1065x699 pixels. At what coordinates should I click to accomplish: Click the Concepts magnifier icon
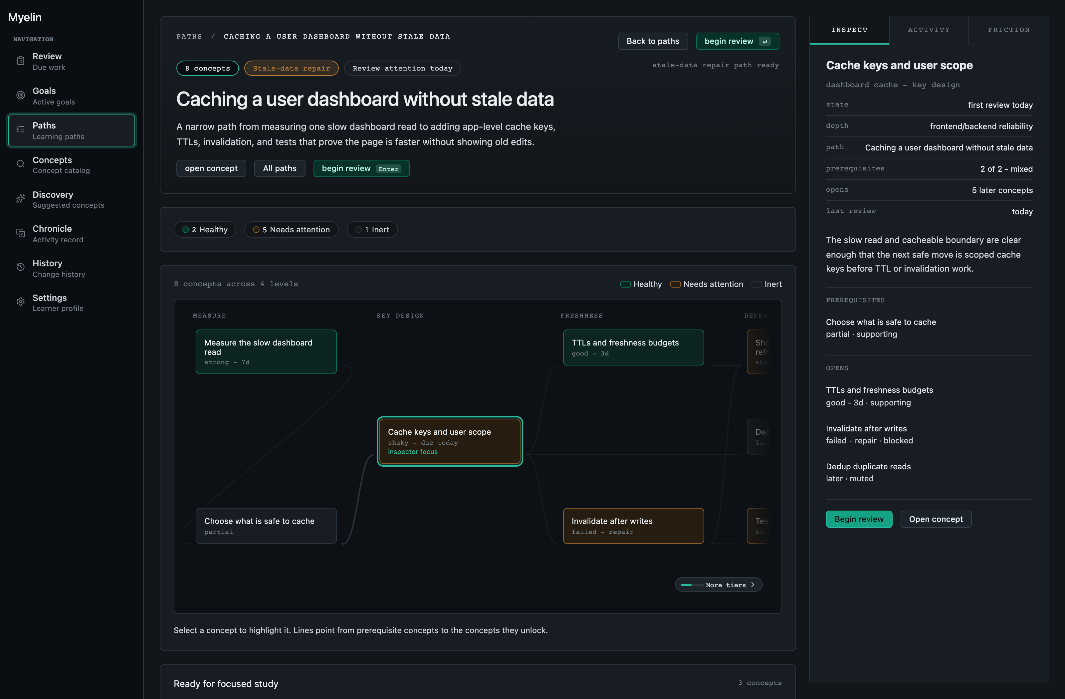click(x=21, y=164)
